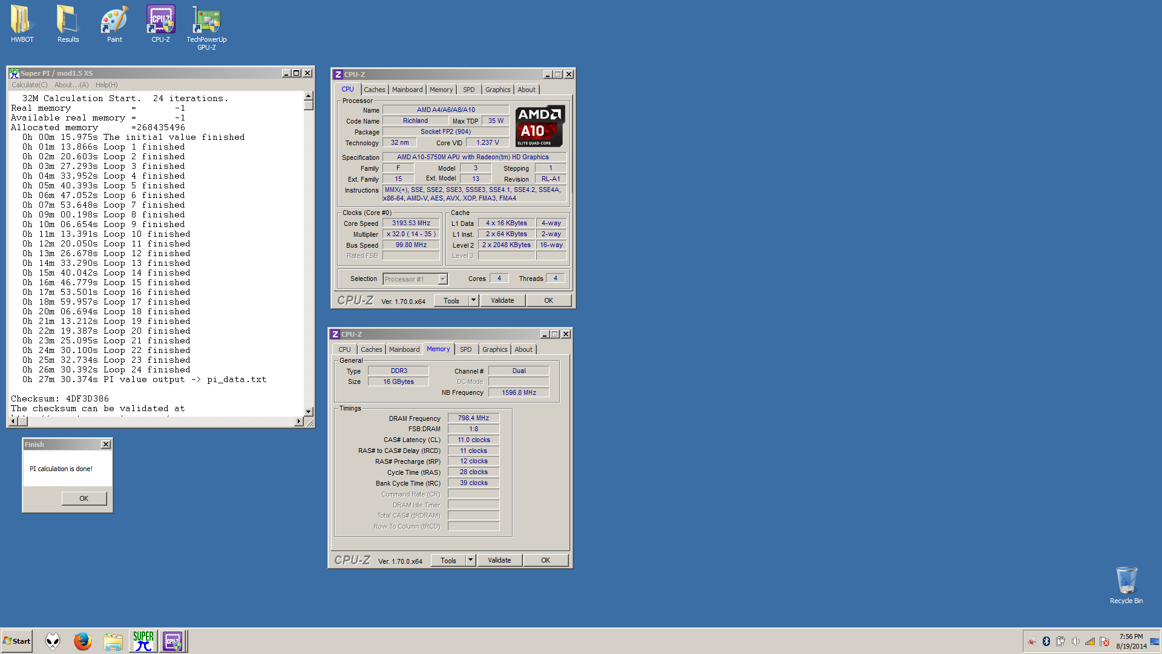Open Firefox from the taskbar
The height and width of the screenshot is (654, 1162).
[83, 641]
